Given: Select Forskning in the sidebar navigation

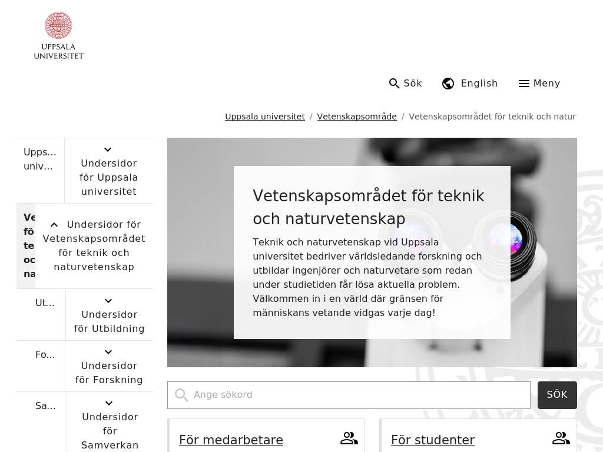Looking at the screenshot, I should 45,355.
